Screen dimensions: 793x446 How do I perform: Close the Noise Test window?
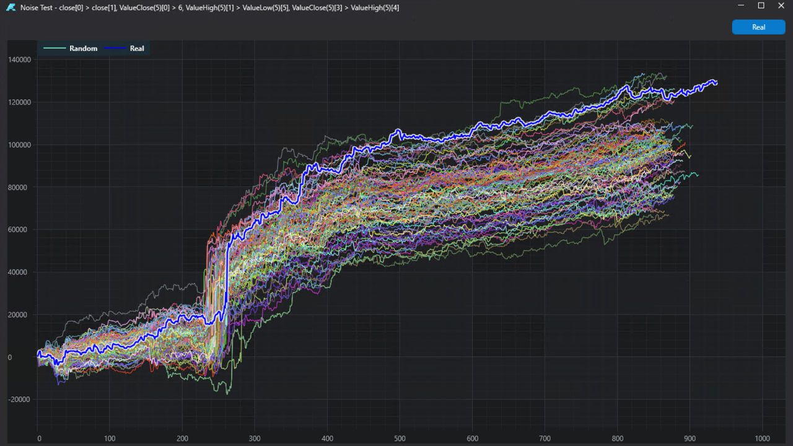click(x=781, y=6)
